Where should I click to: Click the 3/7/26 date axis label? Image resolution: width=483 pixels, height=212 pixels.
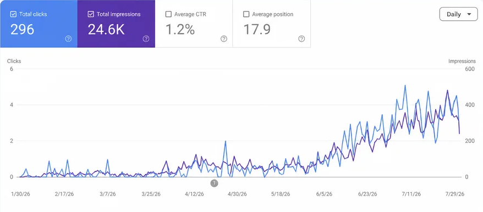coord(108,194)
